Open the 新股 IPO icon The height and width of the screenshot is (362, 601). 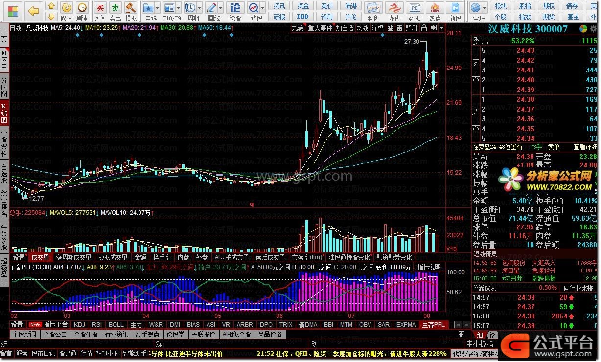456,8
